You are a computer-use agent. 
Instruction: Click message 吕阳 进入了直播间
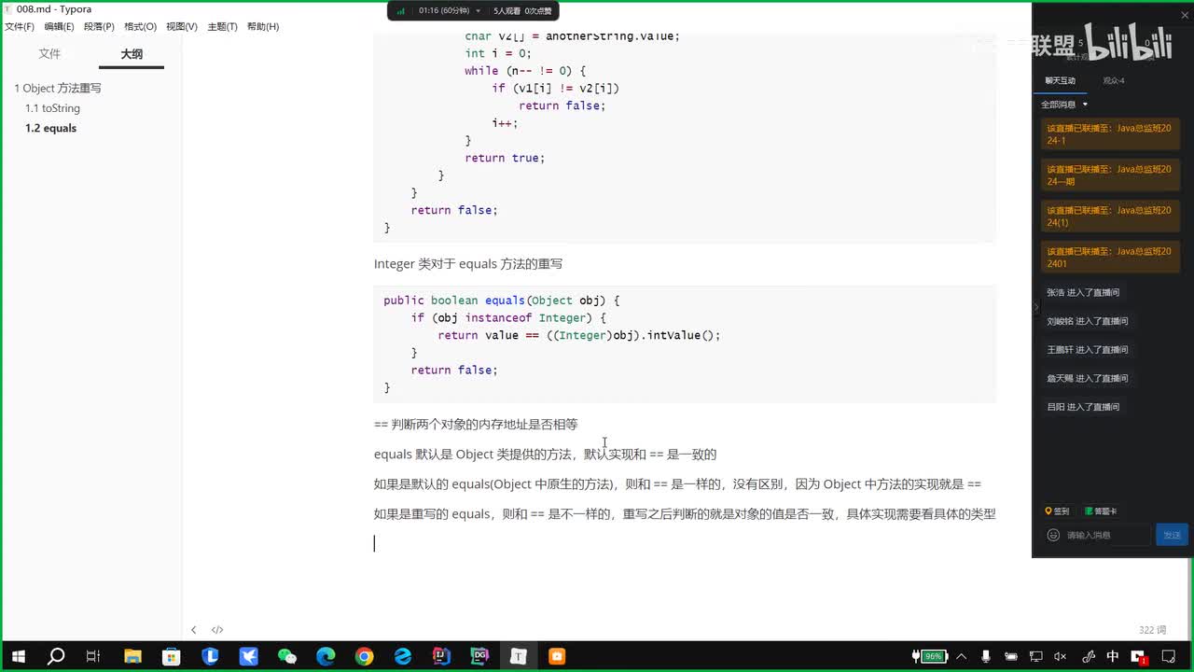1083,407
